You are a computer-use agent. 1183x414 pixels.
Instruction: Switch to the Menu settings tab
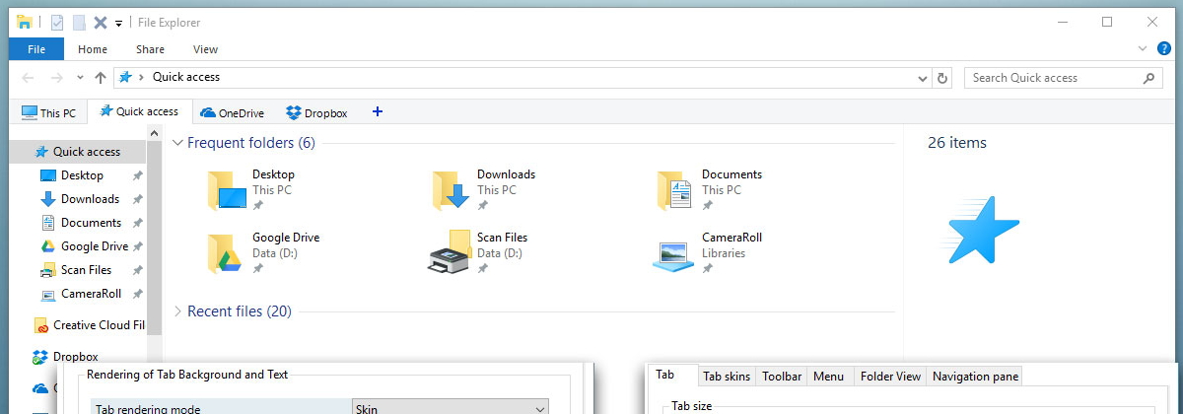[x=828, y=377]
